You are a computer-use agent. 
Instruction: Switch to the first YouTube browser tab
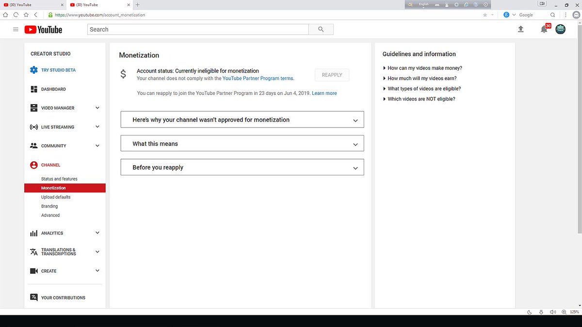[x=33, y=5]
